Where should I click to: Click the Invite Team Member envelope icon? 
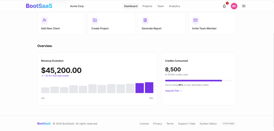195,20
